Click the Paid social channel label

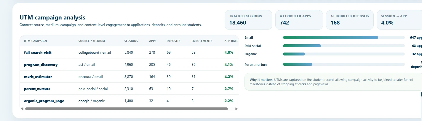pyautogui.click(x=253, y=46)
